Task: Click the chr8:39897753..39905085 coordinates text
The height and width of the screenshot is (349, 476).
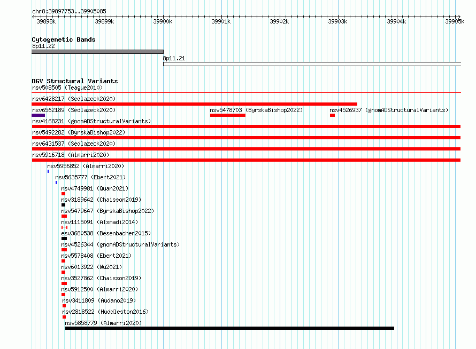Action: coord(69,11)
